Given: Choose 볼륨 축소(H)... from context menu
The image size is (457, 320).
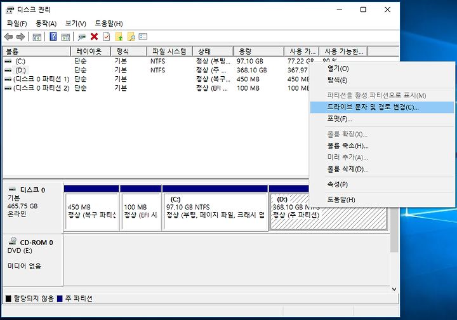Looking at the screenshot, I should pyautogui.click(x=382, y=146).
